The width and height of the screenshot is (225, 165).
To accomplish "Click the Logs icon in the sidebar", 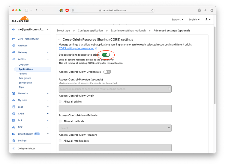I will (x=13, y=107).
